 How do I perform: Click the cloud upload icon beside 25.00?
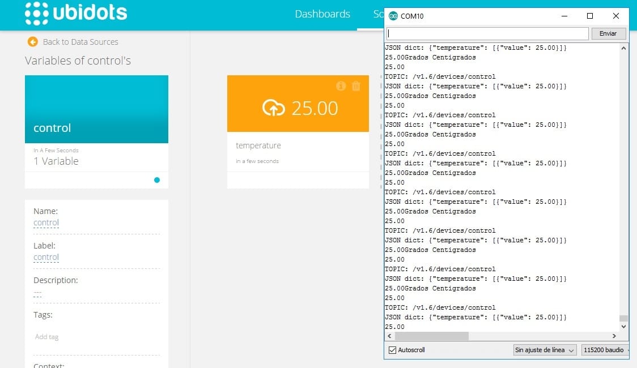(273, 108)
